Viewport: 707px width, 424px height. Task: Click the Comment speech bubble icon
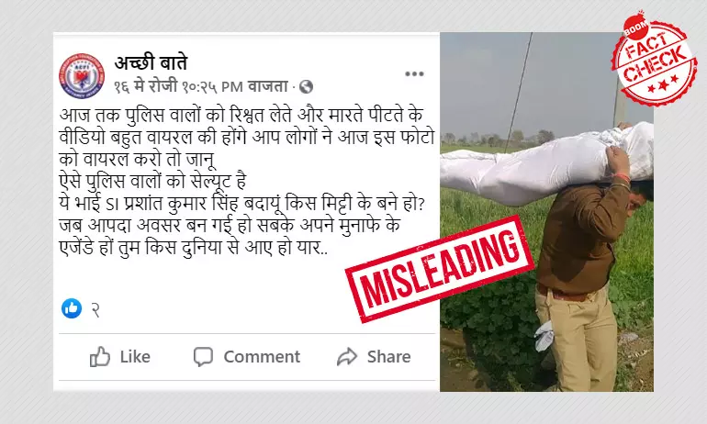[203, 356]
